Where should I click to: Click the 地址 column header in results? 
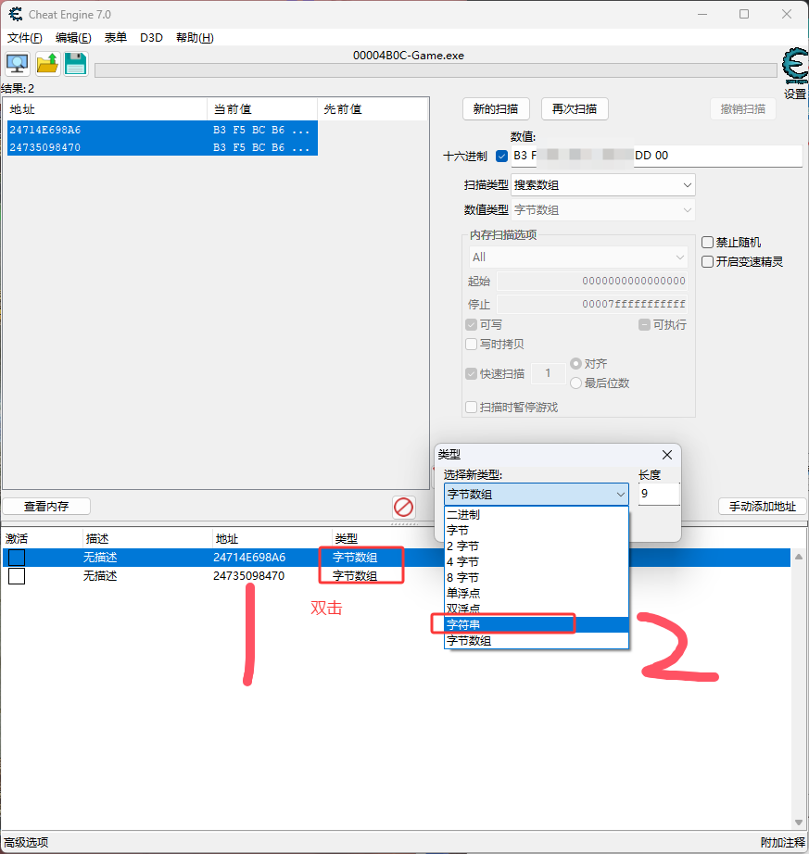coord(106,109)
